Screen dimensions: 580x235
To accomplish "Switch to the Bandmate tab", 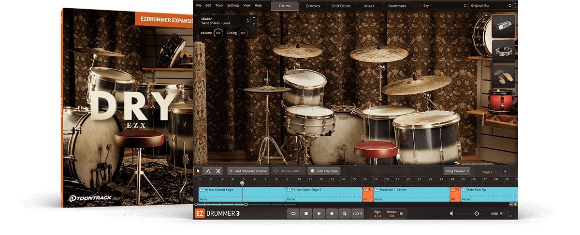I will point(397,6).
